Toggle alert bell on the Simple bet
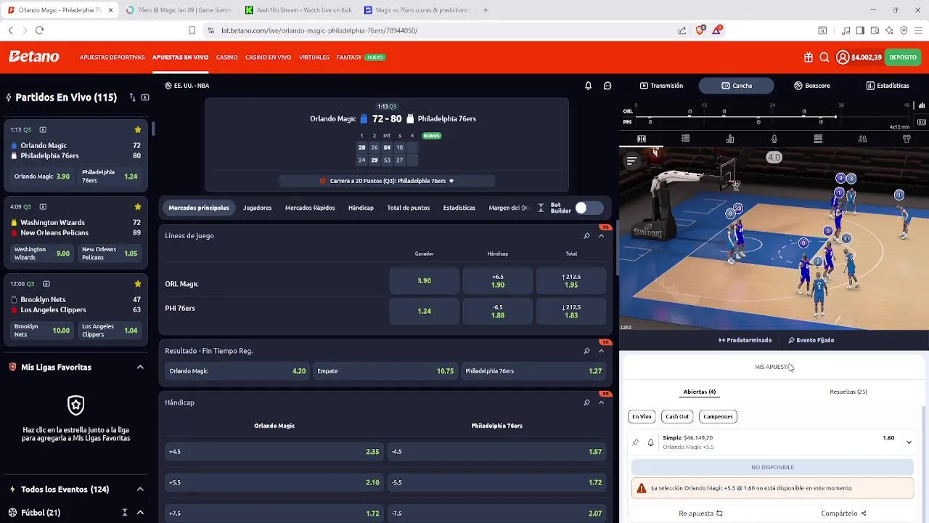 tap(650, 442)
